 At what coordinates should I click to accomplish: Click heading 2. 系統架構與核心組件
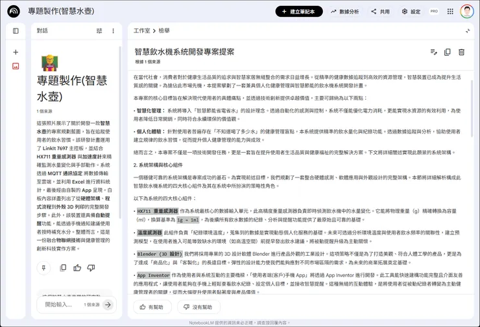point(158,165)
